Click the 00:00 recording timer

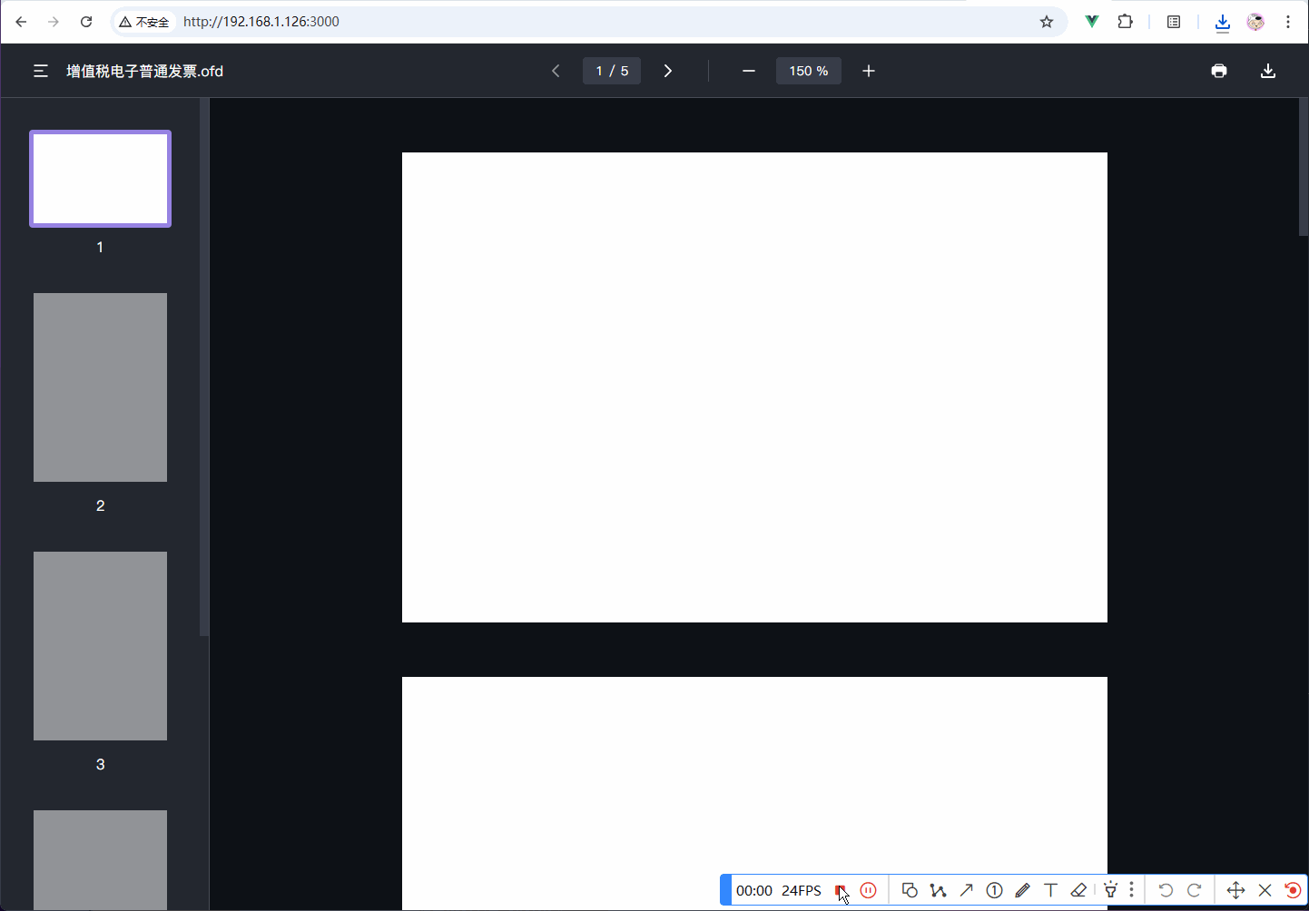pyautogui.click(x=754, y=890)
